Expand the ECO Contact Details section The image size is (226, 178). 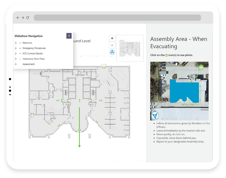(20, 54)
